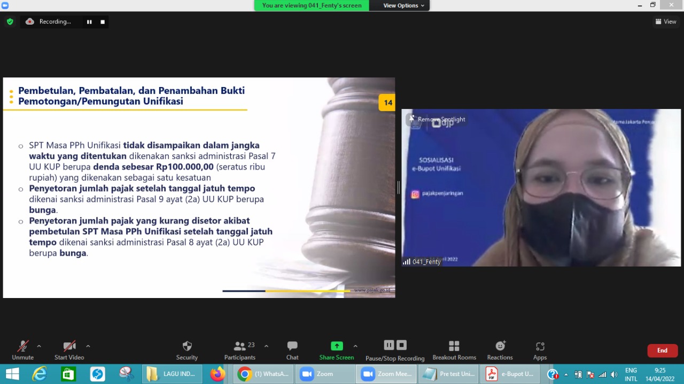This screenshot has width=684, height=384.
Task: Expand the audio options arrow beside Unmute
Action: [x=39, y=346]
